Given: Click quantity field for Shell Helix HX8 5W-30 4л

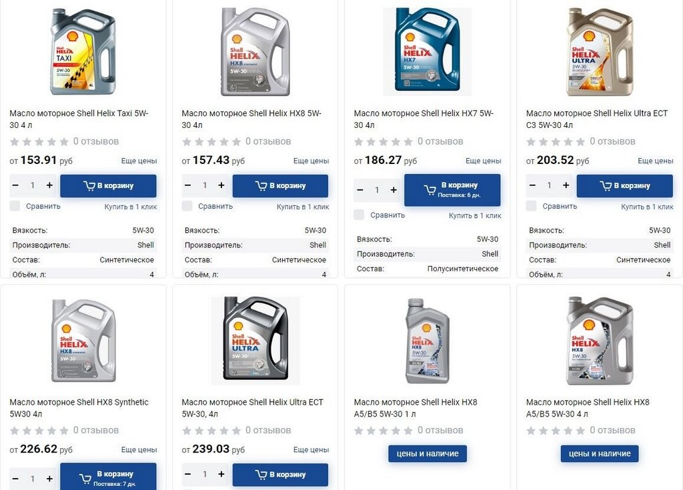Looking at the screenshot, I should (x=205, y=185).
